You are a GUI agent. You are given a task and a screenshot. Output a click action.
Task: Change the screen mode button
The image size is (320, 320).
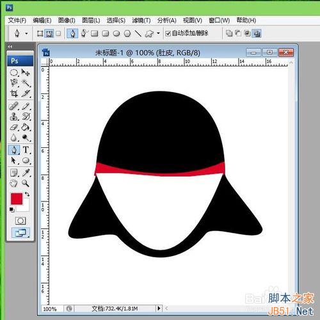tap(20, 233)
